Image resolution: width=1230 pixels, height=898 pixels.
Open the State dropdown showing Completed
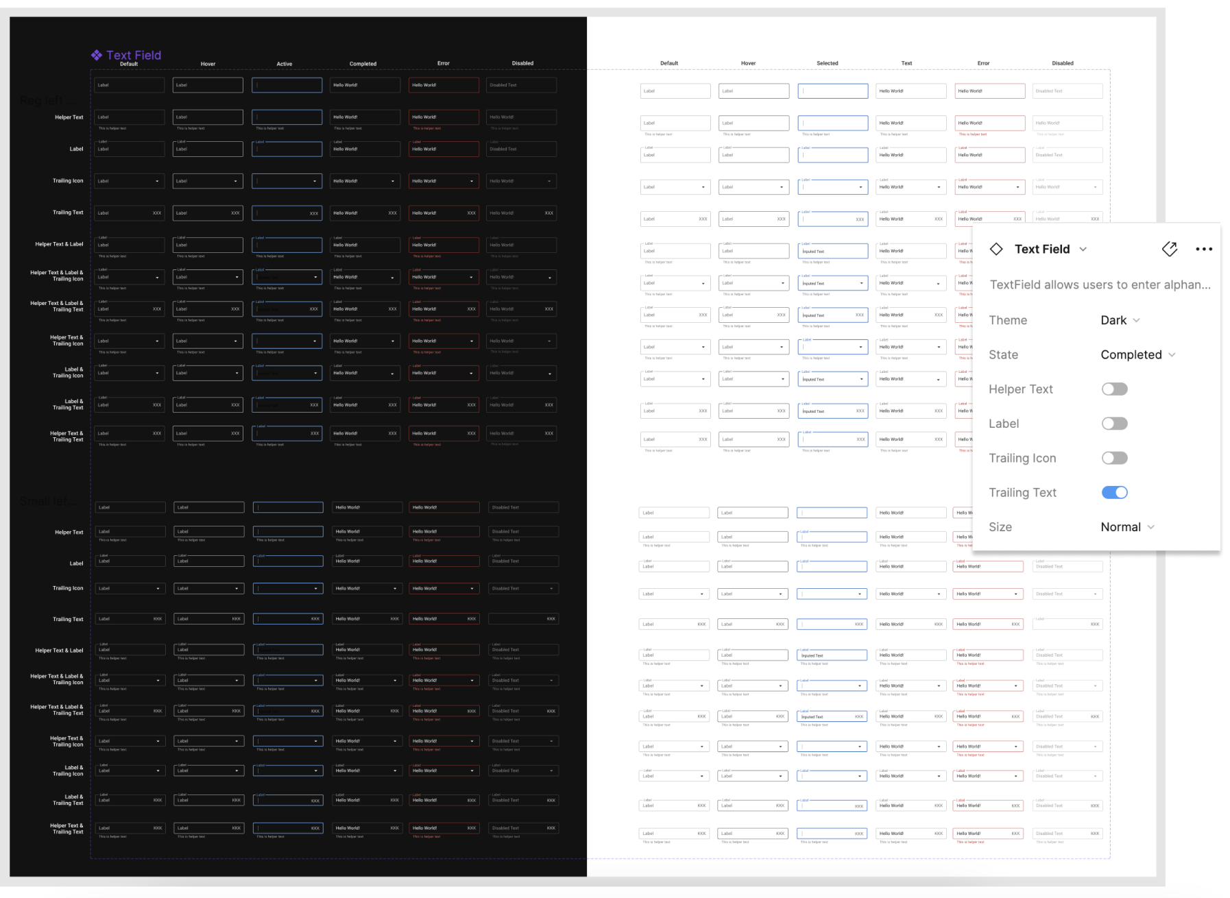coord(1138,354)
